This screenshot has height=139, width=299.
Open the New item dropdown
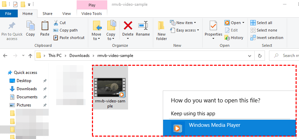click(183, 23)
